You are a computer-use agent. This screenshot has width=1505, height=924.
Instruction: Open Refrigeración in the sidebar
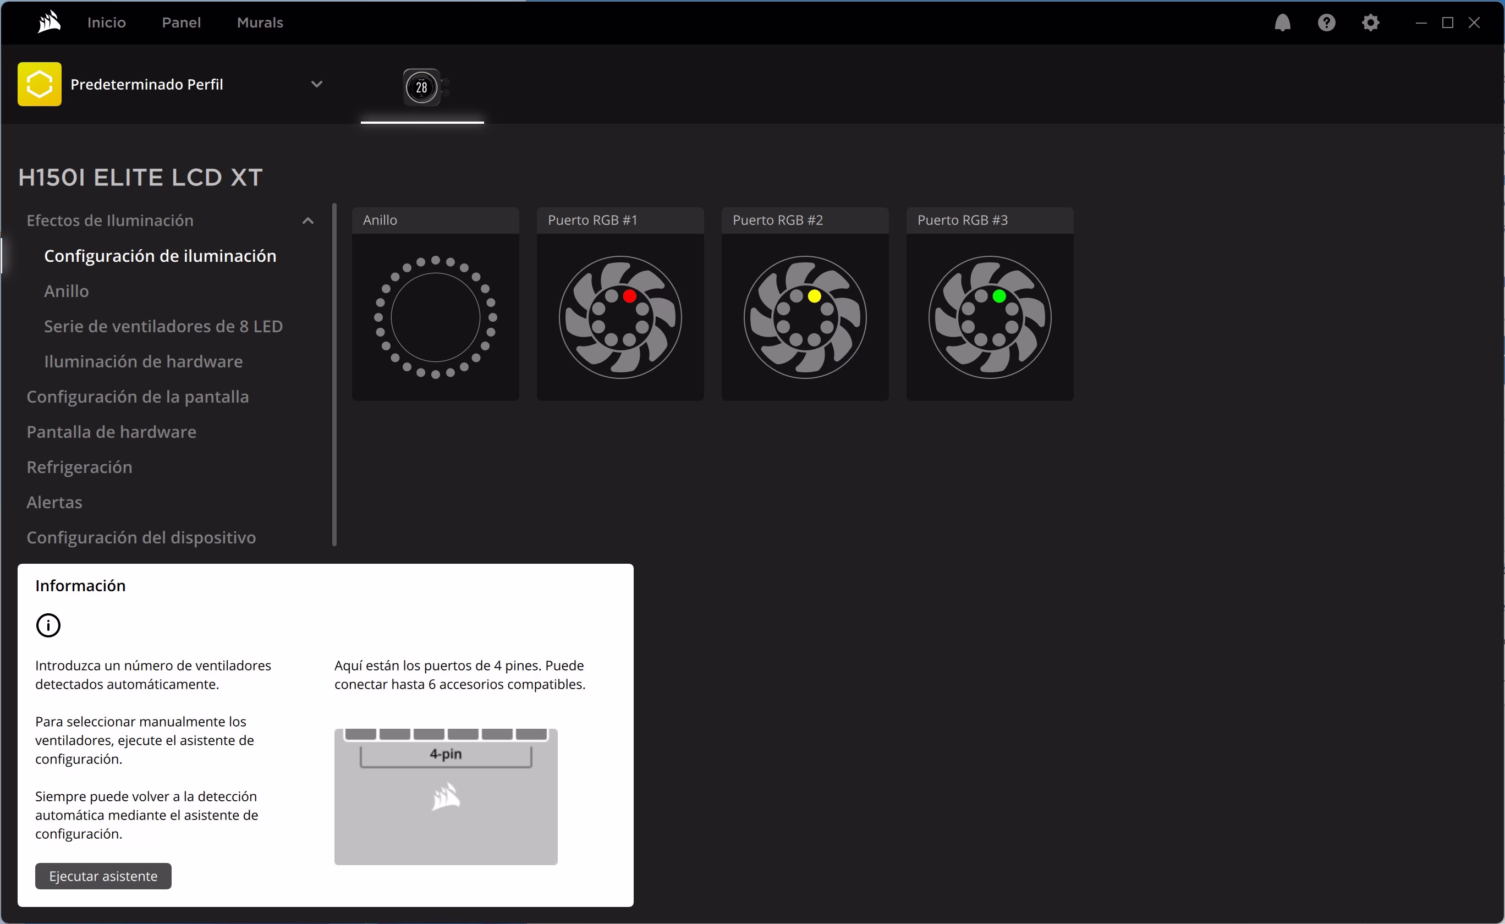(x=79, y=467)
